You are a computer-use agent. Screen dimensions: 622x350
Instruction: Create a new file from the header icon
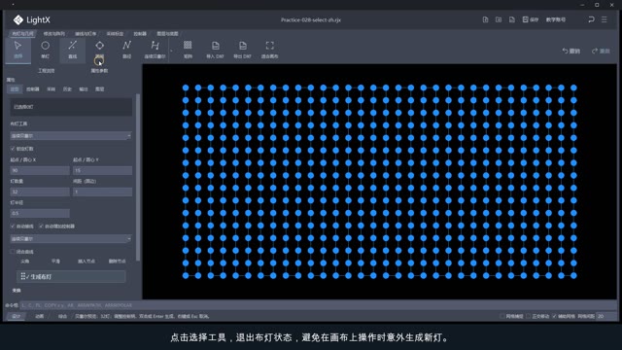click(485, 19)
